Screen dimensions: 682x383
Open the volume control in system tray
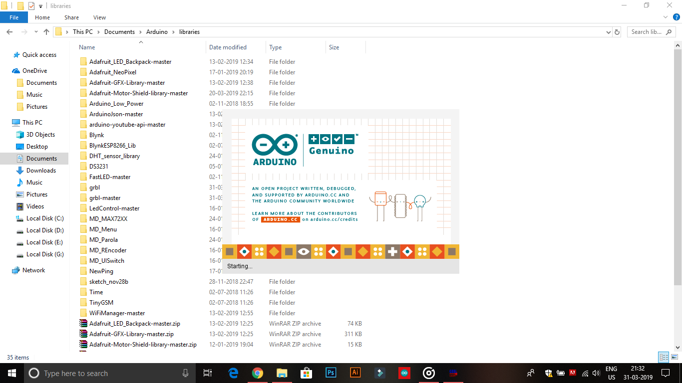pos(596,373)
